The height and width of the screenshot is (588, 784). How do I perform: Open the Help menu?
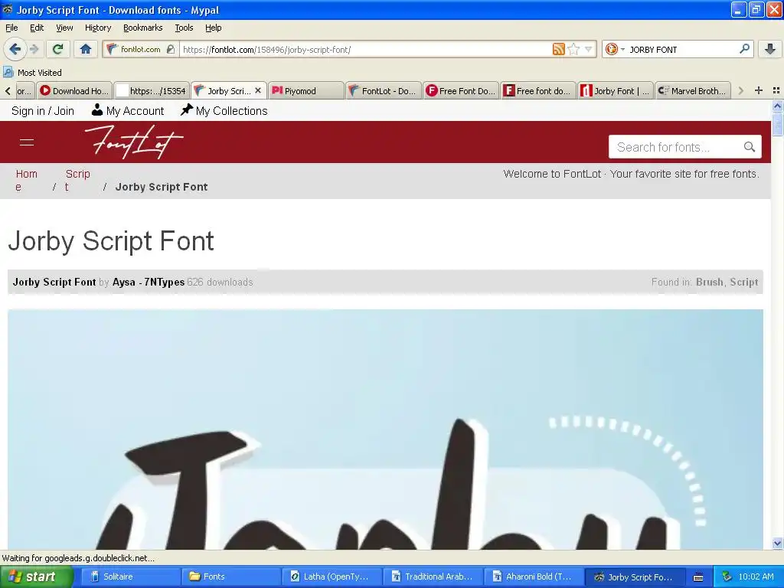(213, 28)
